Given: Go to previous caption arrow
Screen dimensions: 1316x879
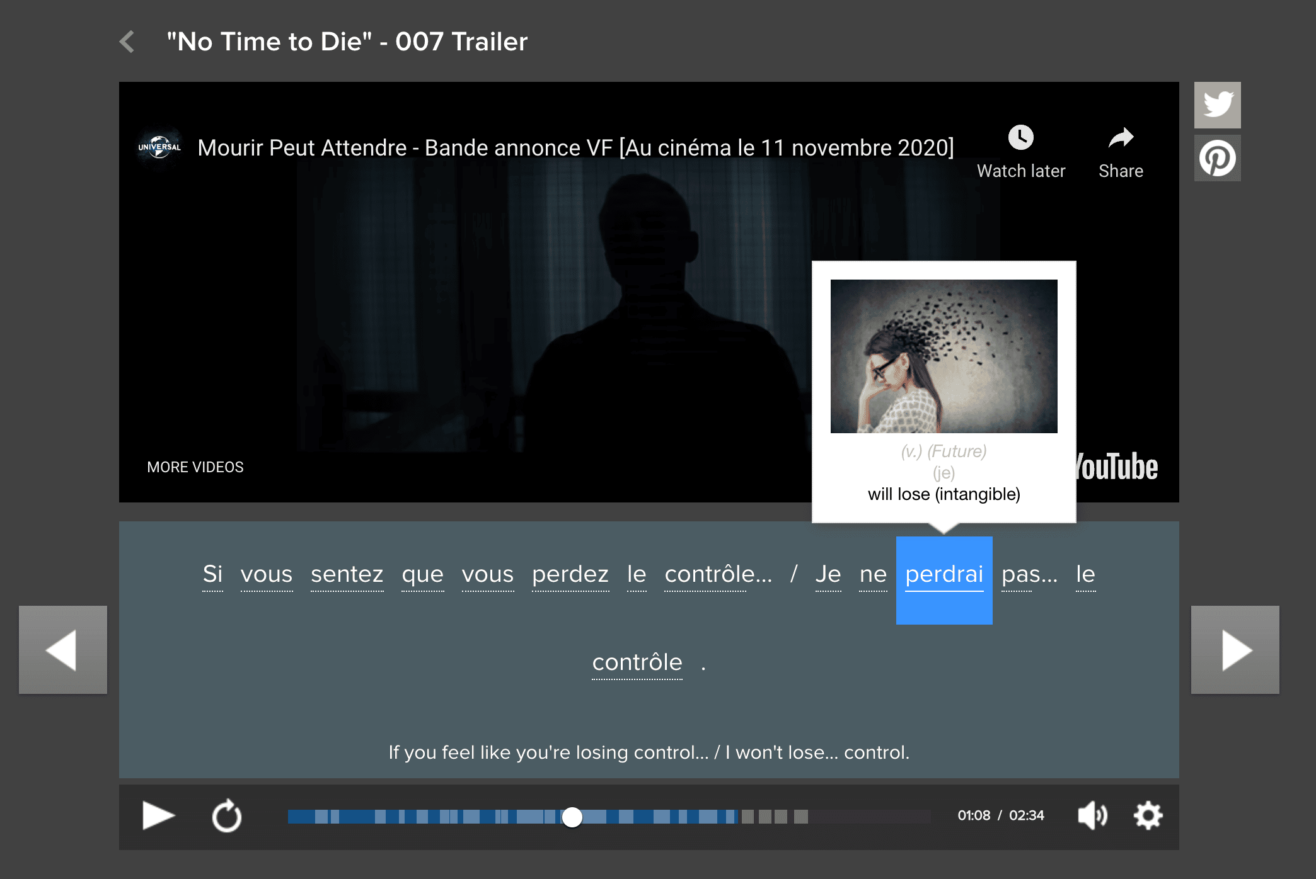Looking at the screenshot, I should [x=62, y=650].
